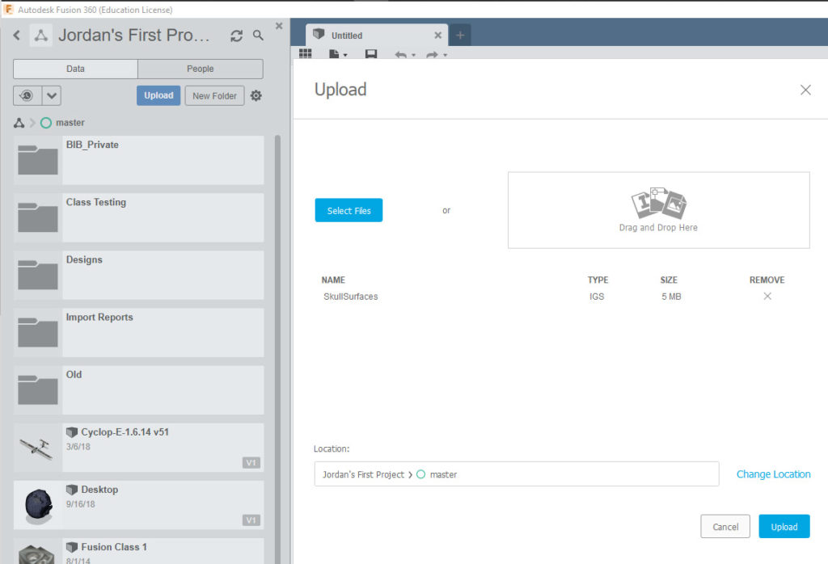
Task: Open data panel settings gear
Action: pyautogui.click(x=256, y=96)
